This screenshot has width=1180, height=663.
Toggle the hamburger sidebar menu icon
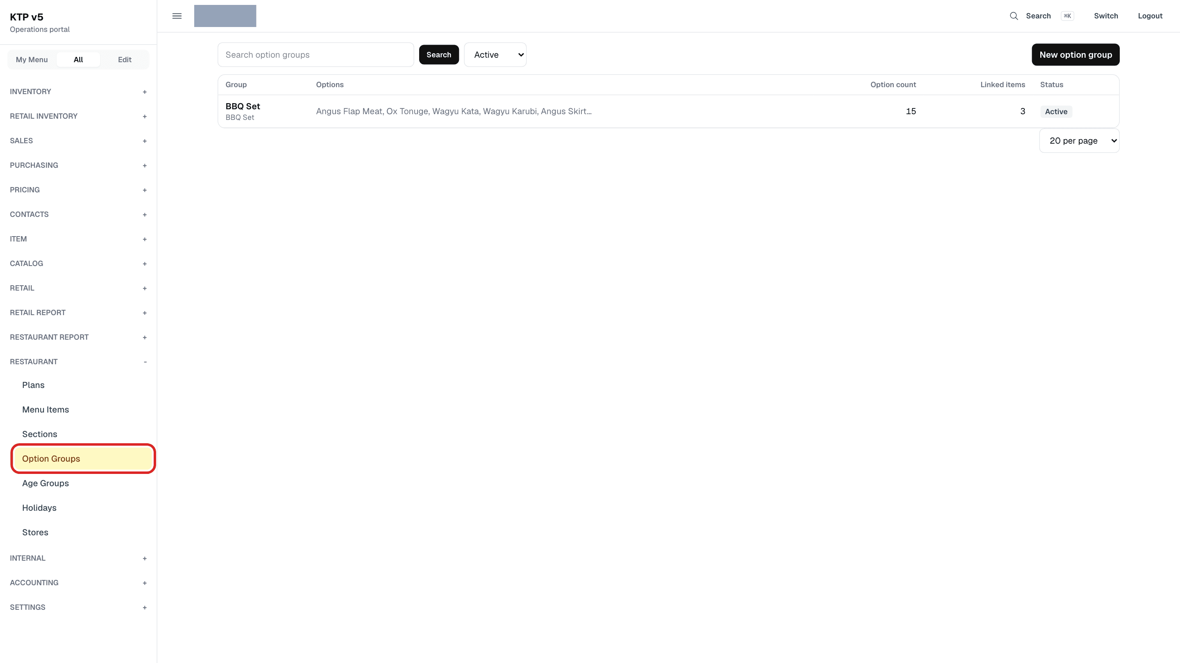(x=177, y=16)
